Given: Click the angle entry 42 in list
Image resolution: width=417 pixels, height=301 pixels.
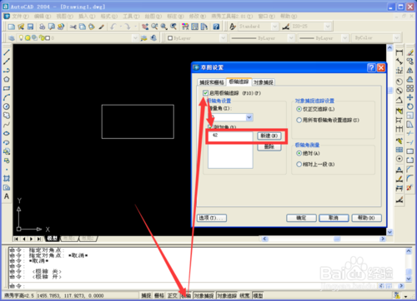Looking at the screenshot, I should [x=215, y=136].
